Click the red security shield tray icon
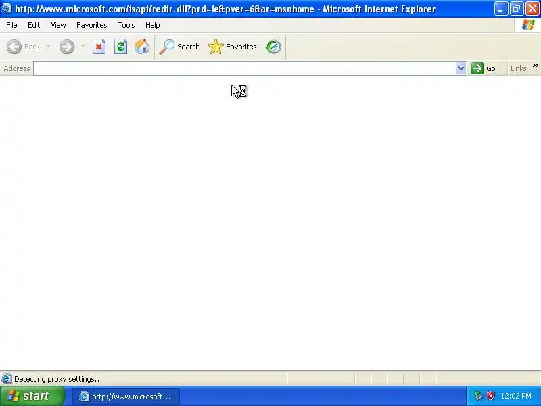Viewport: 541px width, 406px height. pos(490,396)
